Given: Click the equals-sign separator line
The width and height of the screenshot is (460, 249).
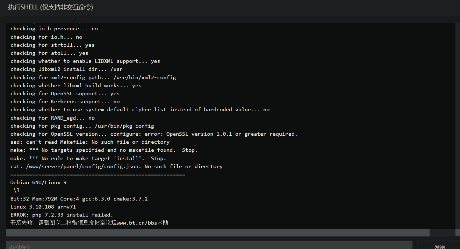Looking at the screenshot, I should coord(98,174).
